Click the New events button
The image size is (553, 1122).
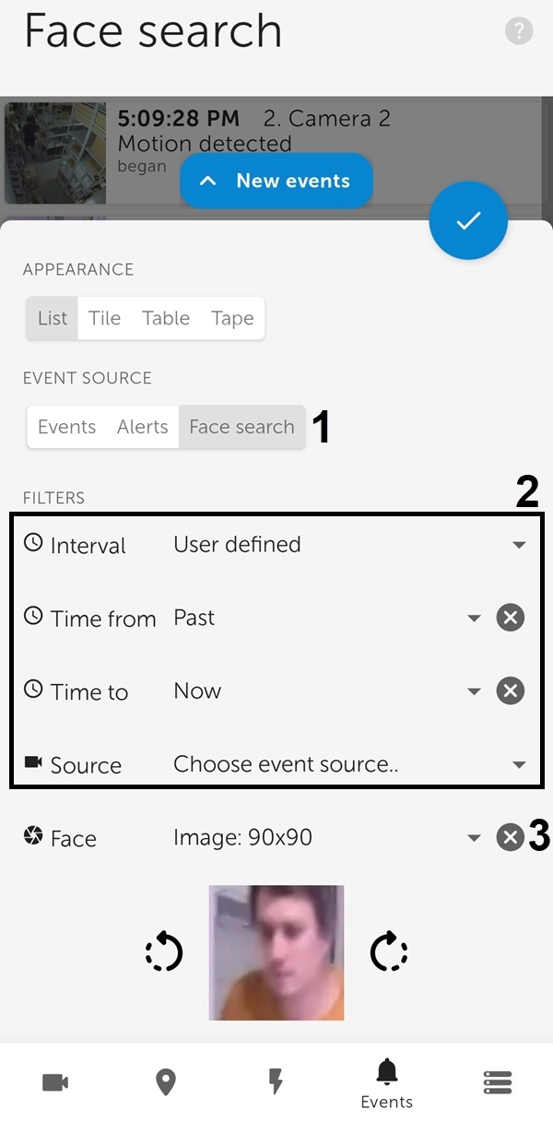click(x=276, y=181)
